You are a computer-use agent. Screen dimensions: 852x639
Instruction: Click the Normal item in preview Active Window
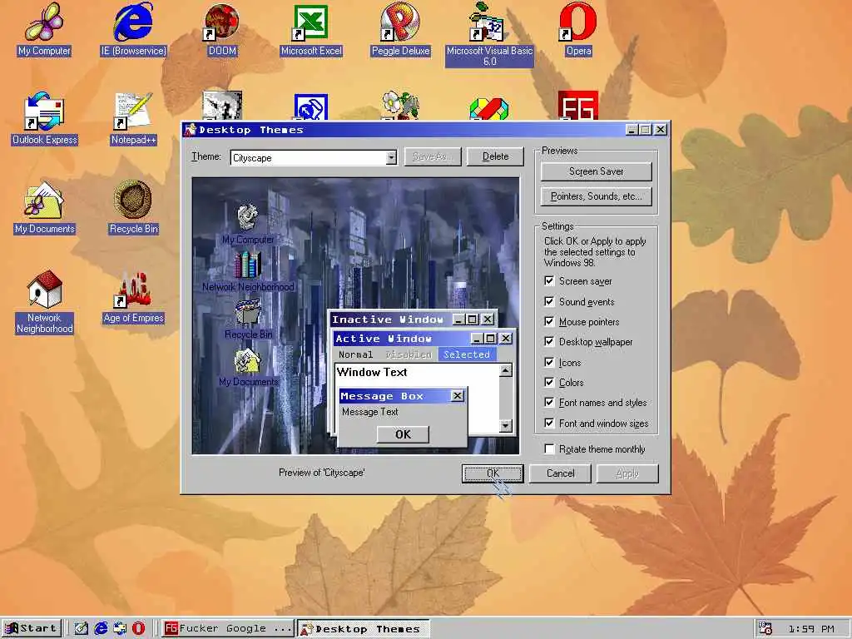[355, 354]
